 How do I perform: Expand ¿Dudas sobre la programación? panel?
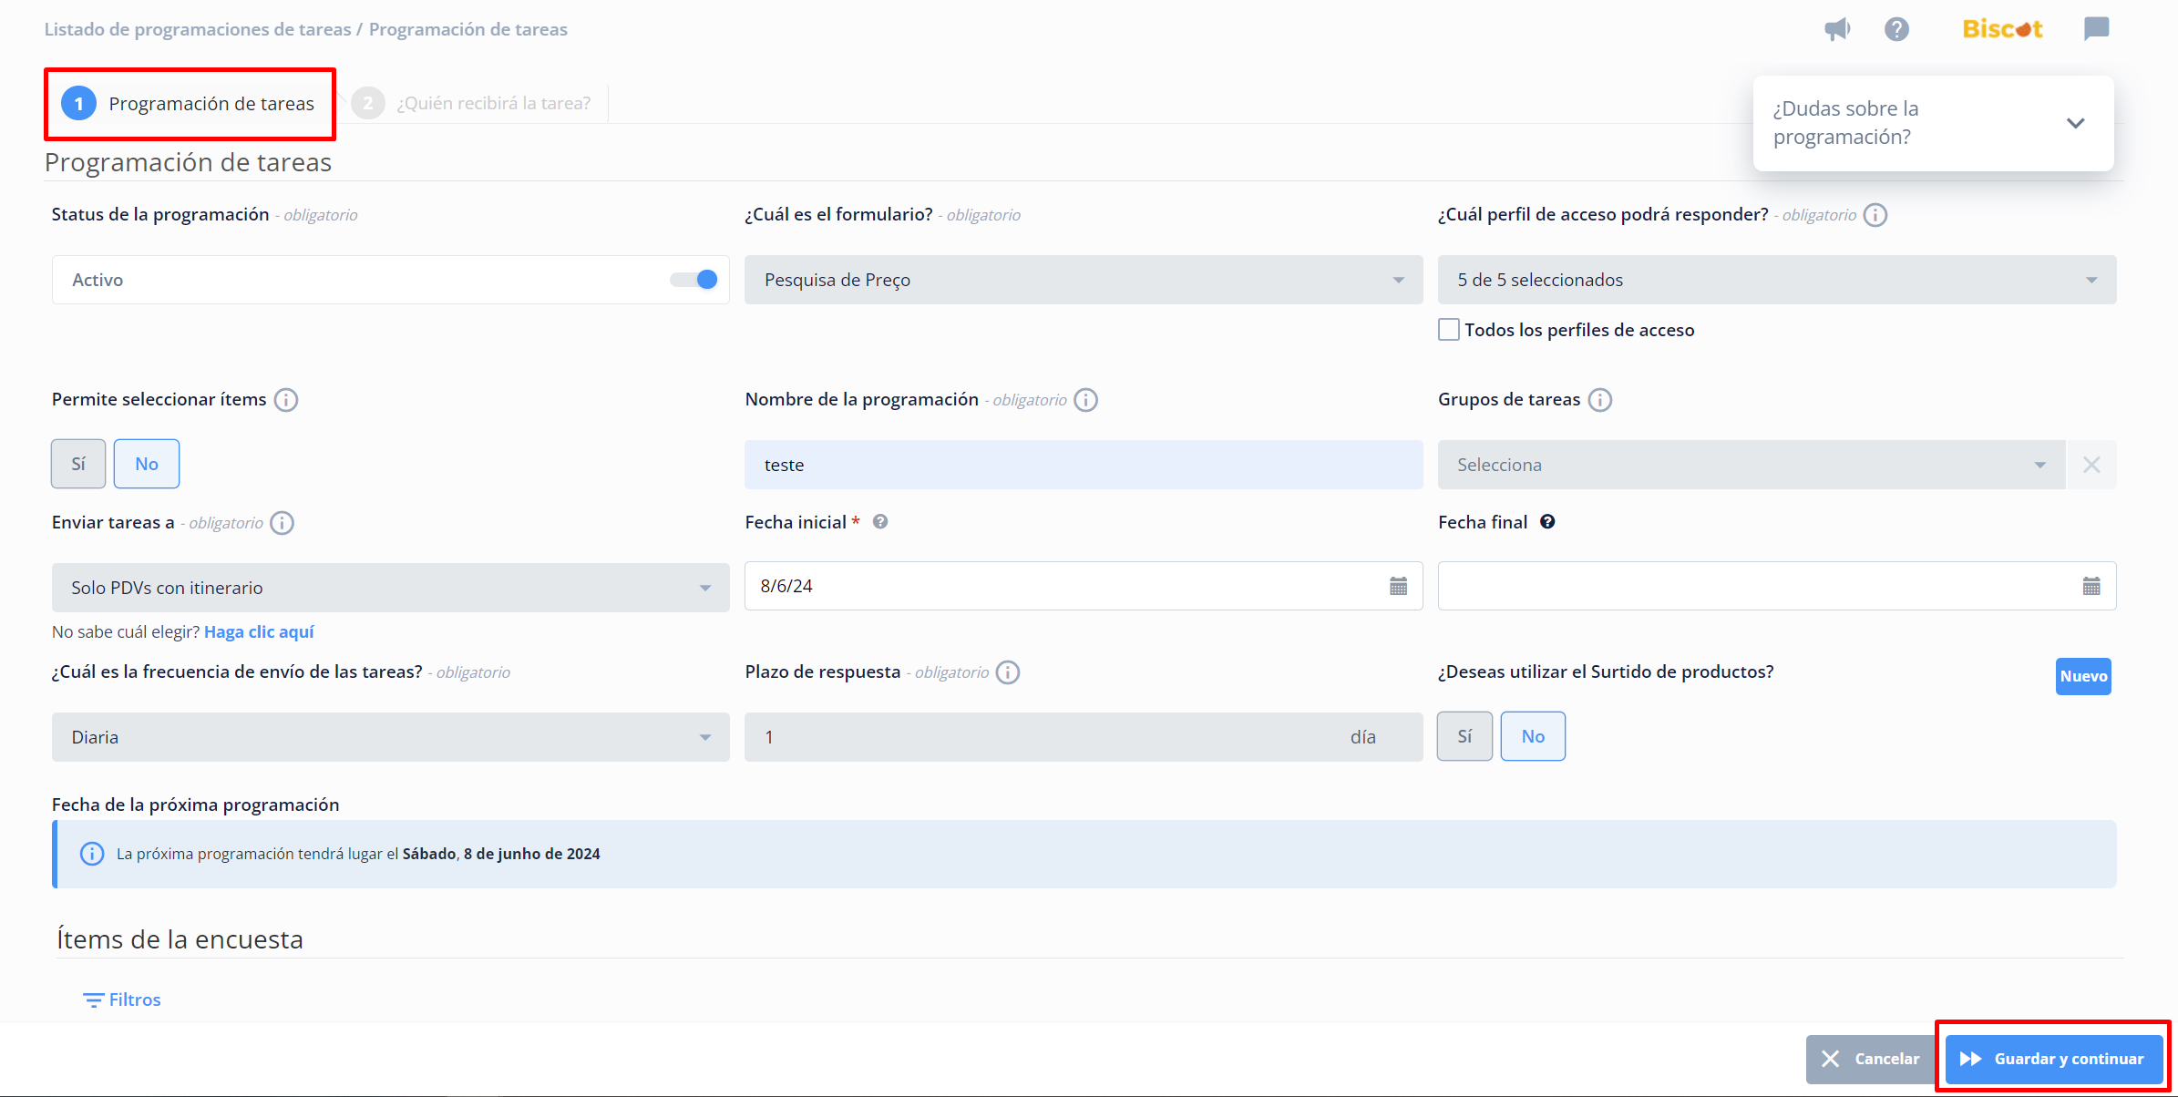click(x=2075, y=123)
